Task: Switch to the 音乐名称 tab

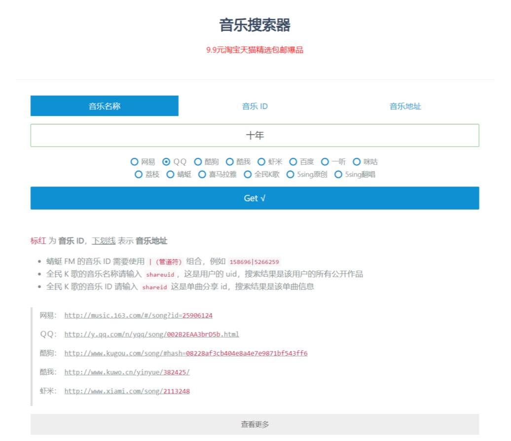Action: click(104, 106)
